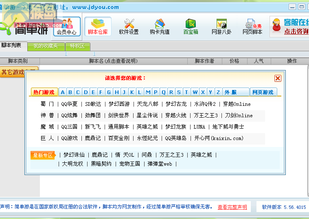
Task: Open the 百宝箱 toolbox
Action: coord(191,26)
